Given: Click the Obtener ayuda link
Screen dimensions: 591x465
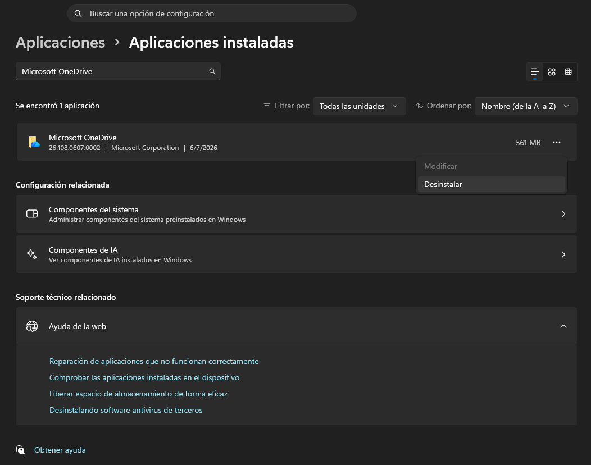Looking at the screenshot, I should 60,450.
